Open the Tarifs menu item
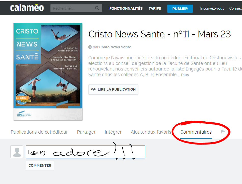Viewport: 242px width, 184px height. [155, 8]
